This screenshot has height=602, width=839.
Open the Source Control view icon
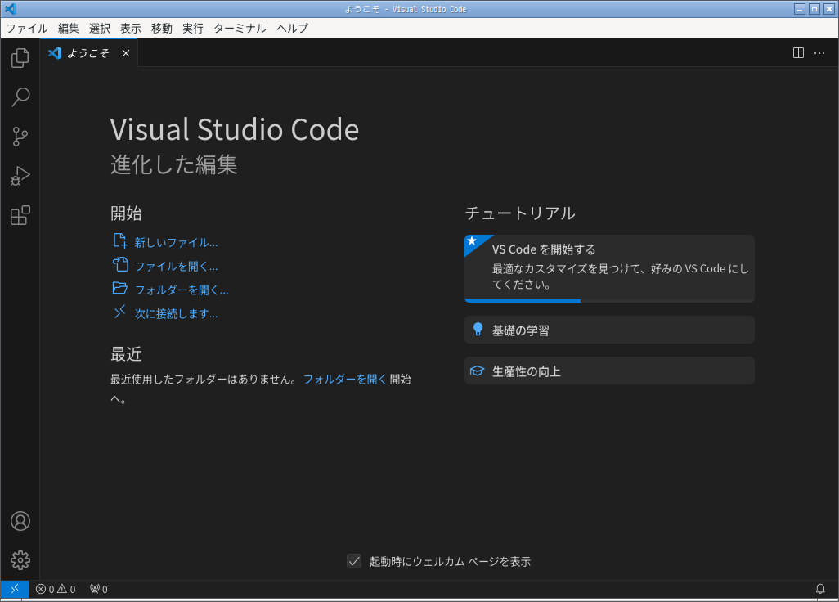20,137
